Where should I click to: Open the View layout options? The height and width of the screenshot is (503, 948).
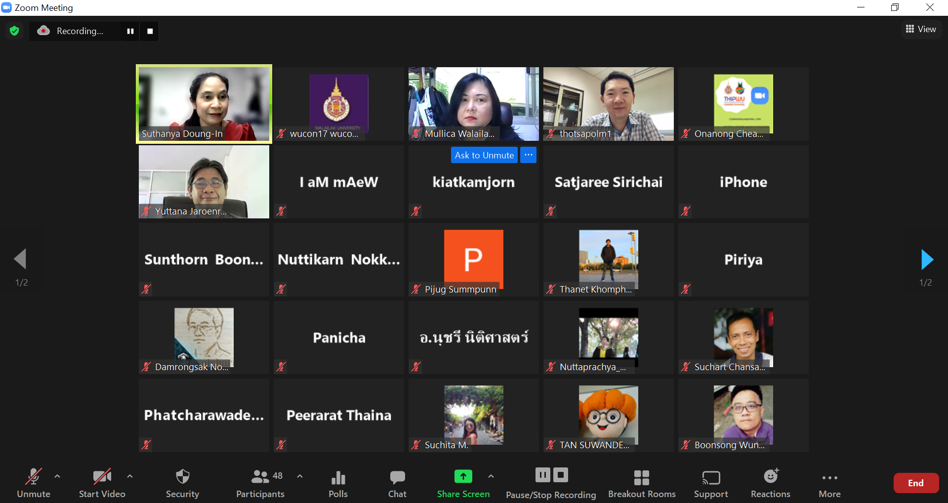point(921,29)
